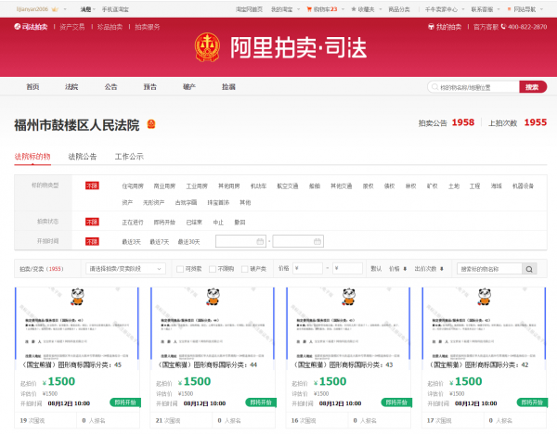Click 默认 sort option
The width and height of the screenshot is (557, 434).
pyautogui.click(x=376, y=269)
